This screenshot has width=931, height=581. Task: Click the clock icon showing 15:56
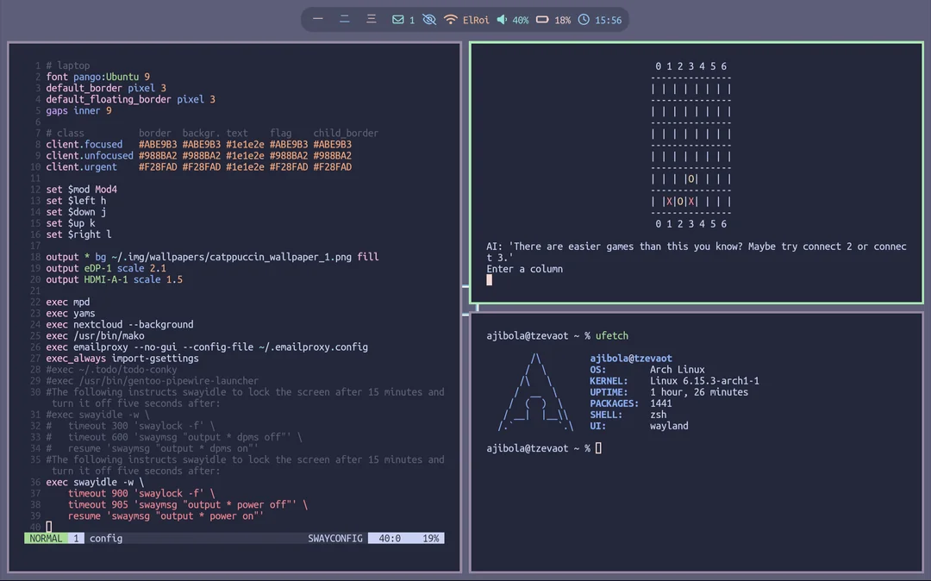(x=584, y=20)
